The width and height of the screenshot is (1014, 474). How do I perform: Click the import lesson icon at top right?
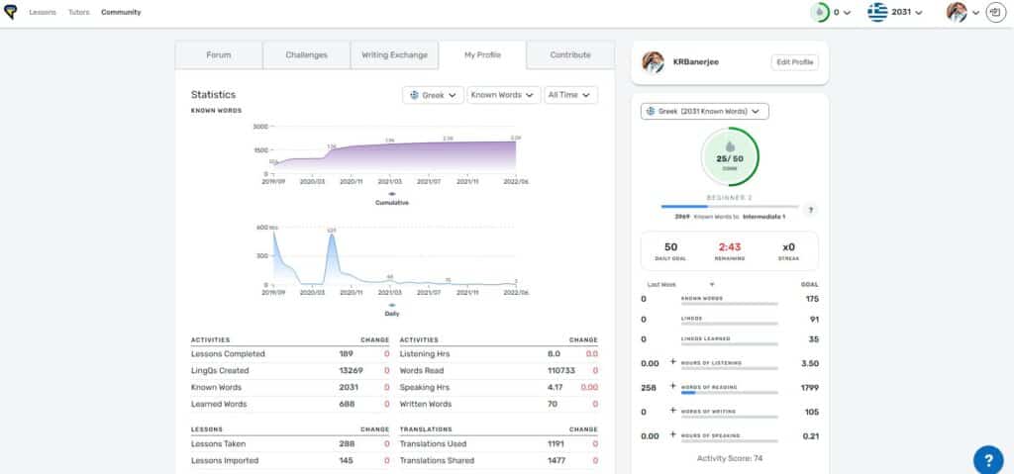coord(996,12)
